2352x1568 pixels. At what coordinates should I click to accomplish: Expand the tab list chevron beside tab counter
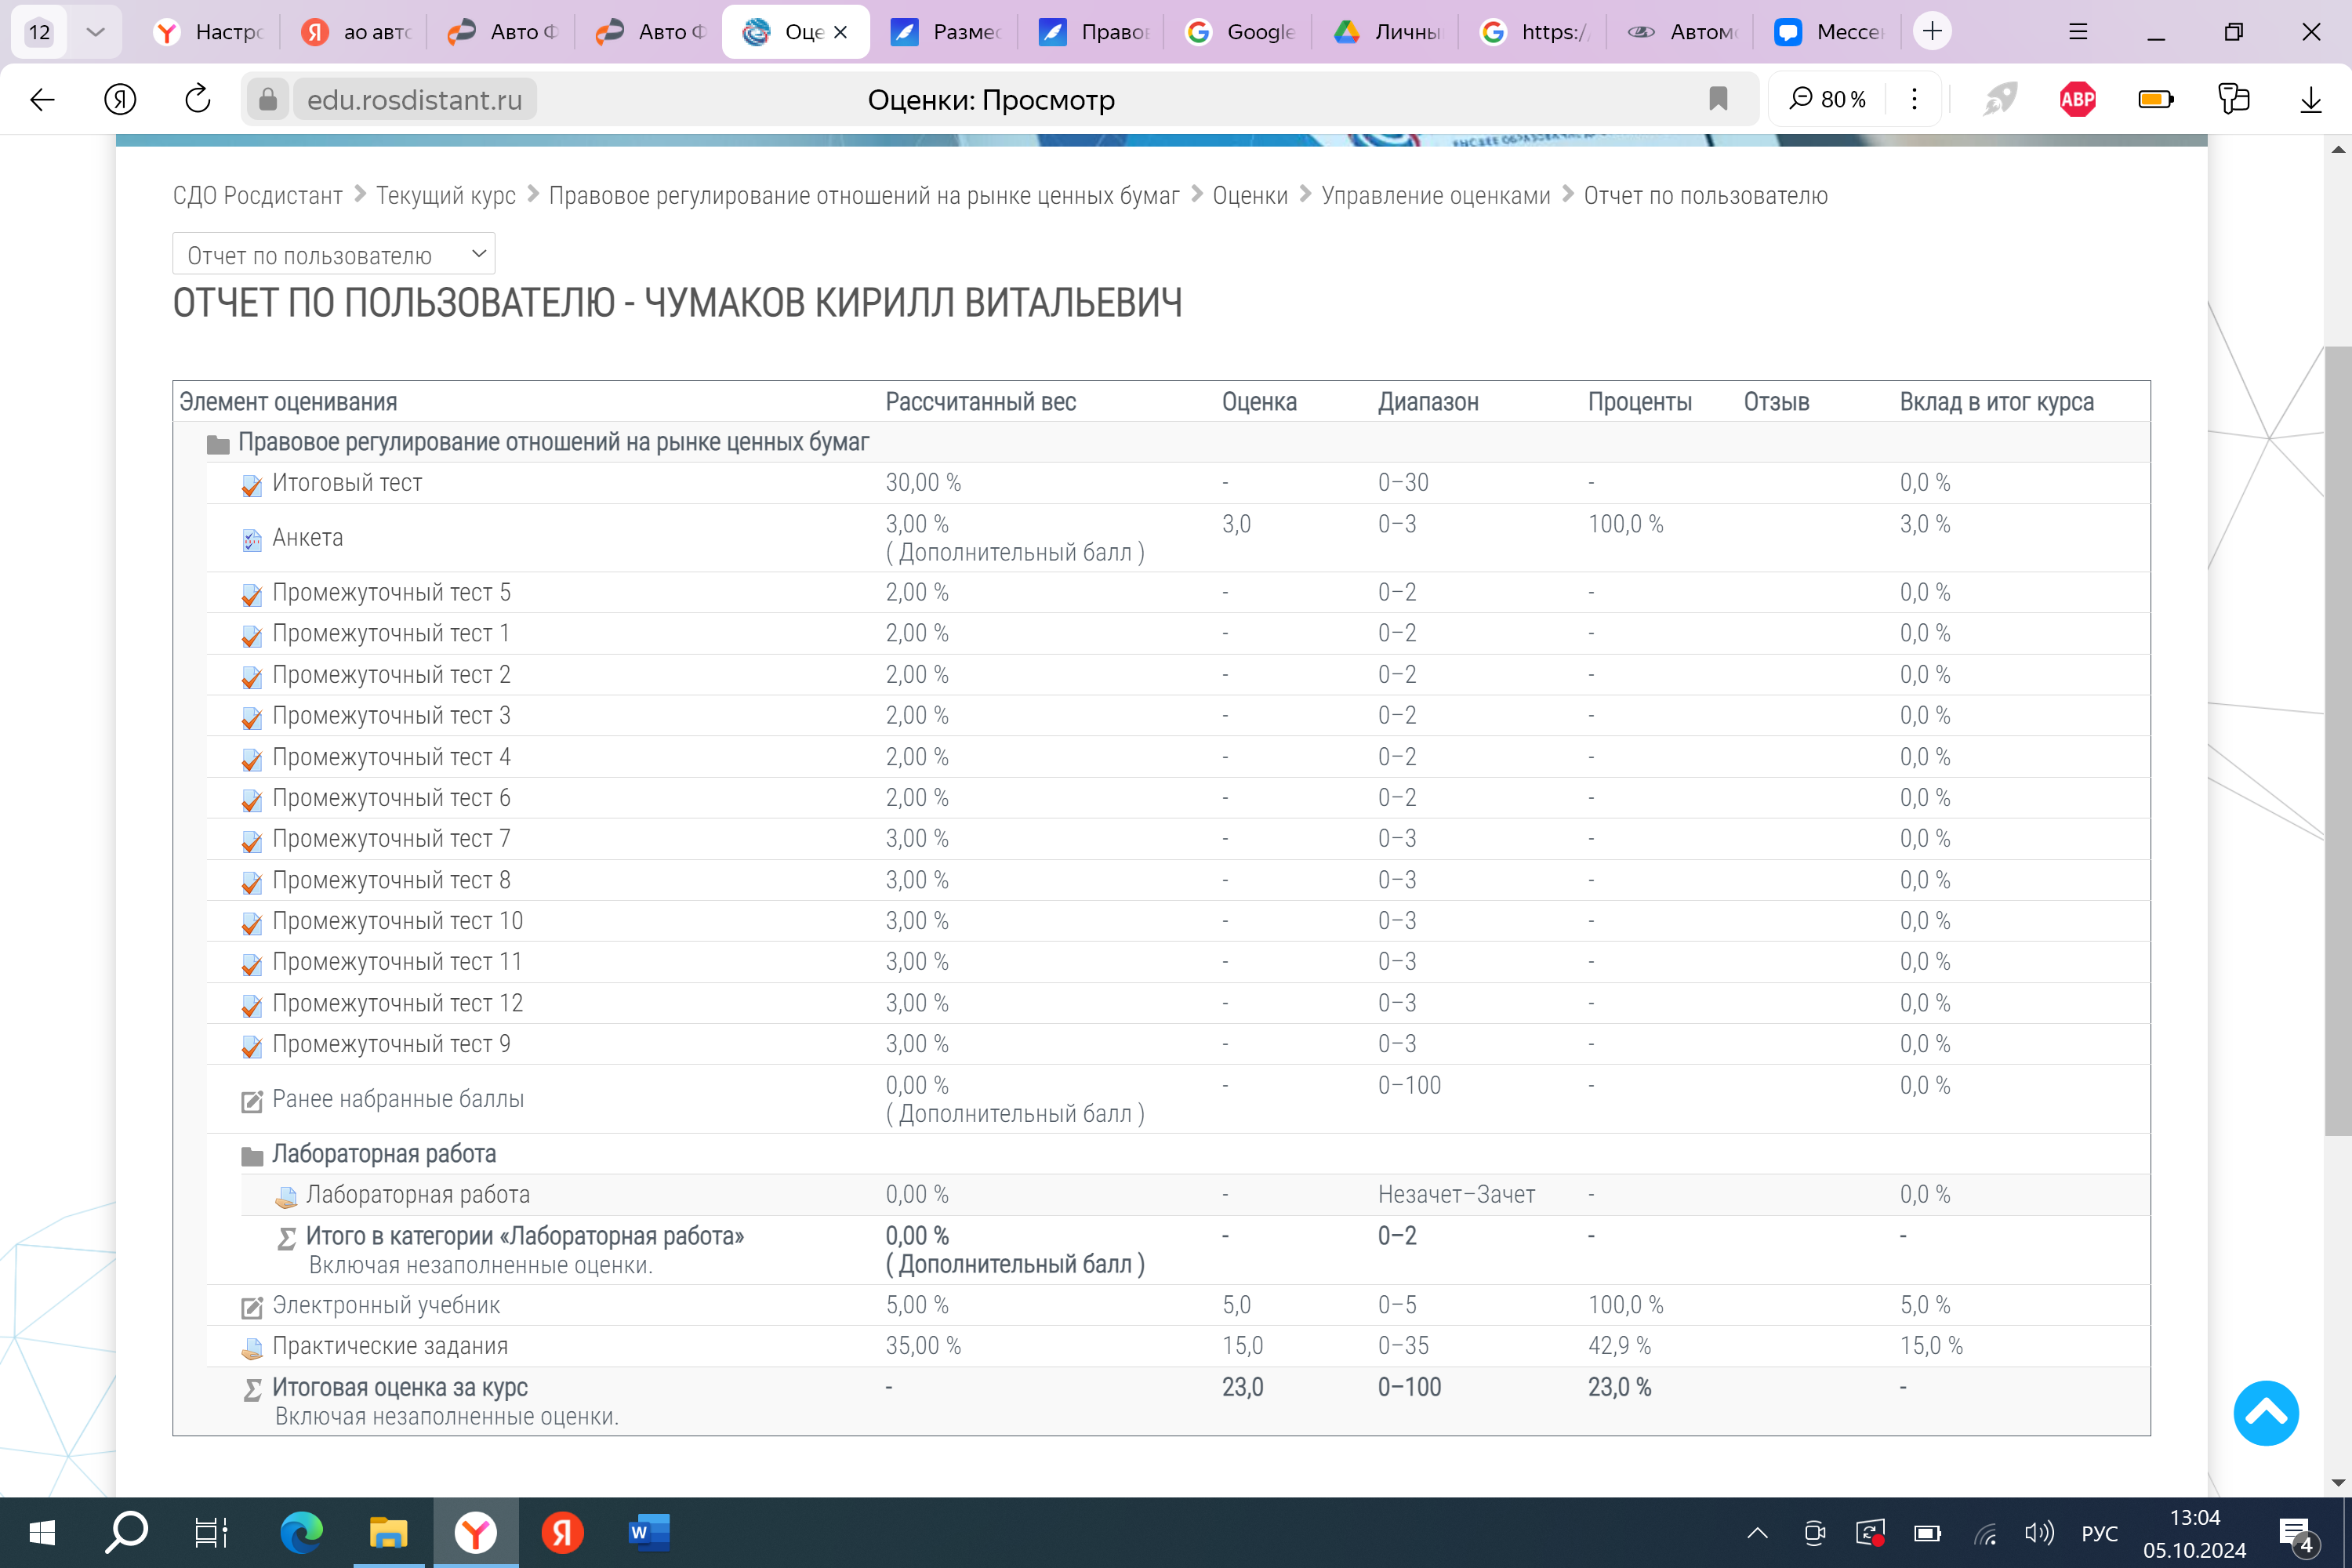95,32
